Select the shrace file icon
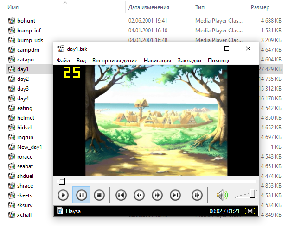Image resolution: width=288 pixels, height=226 pixels. [12, 185]
